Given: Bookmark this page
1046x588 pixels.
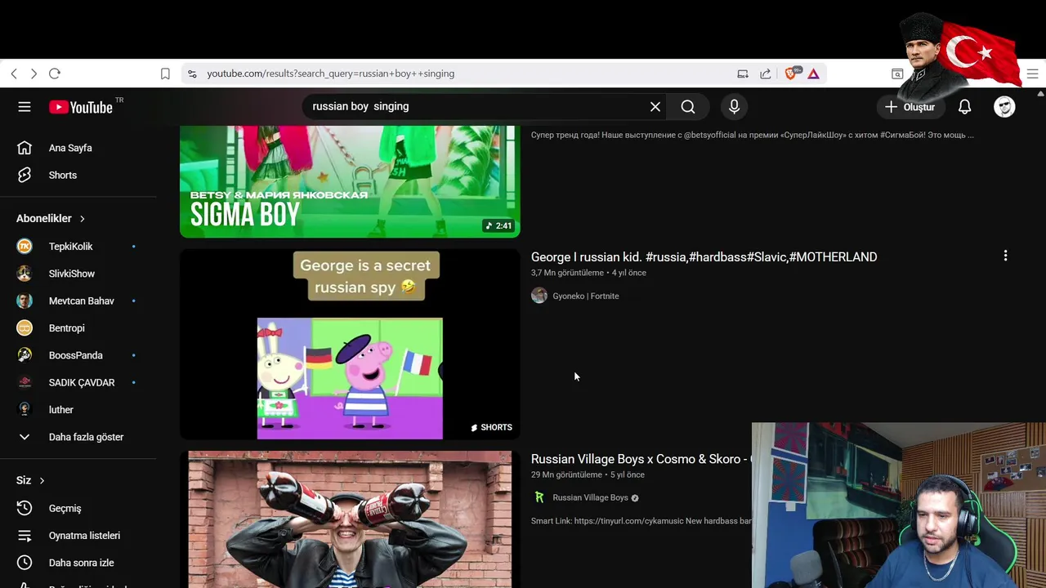Looking at the screenshot, I should [165, 73].
